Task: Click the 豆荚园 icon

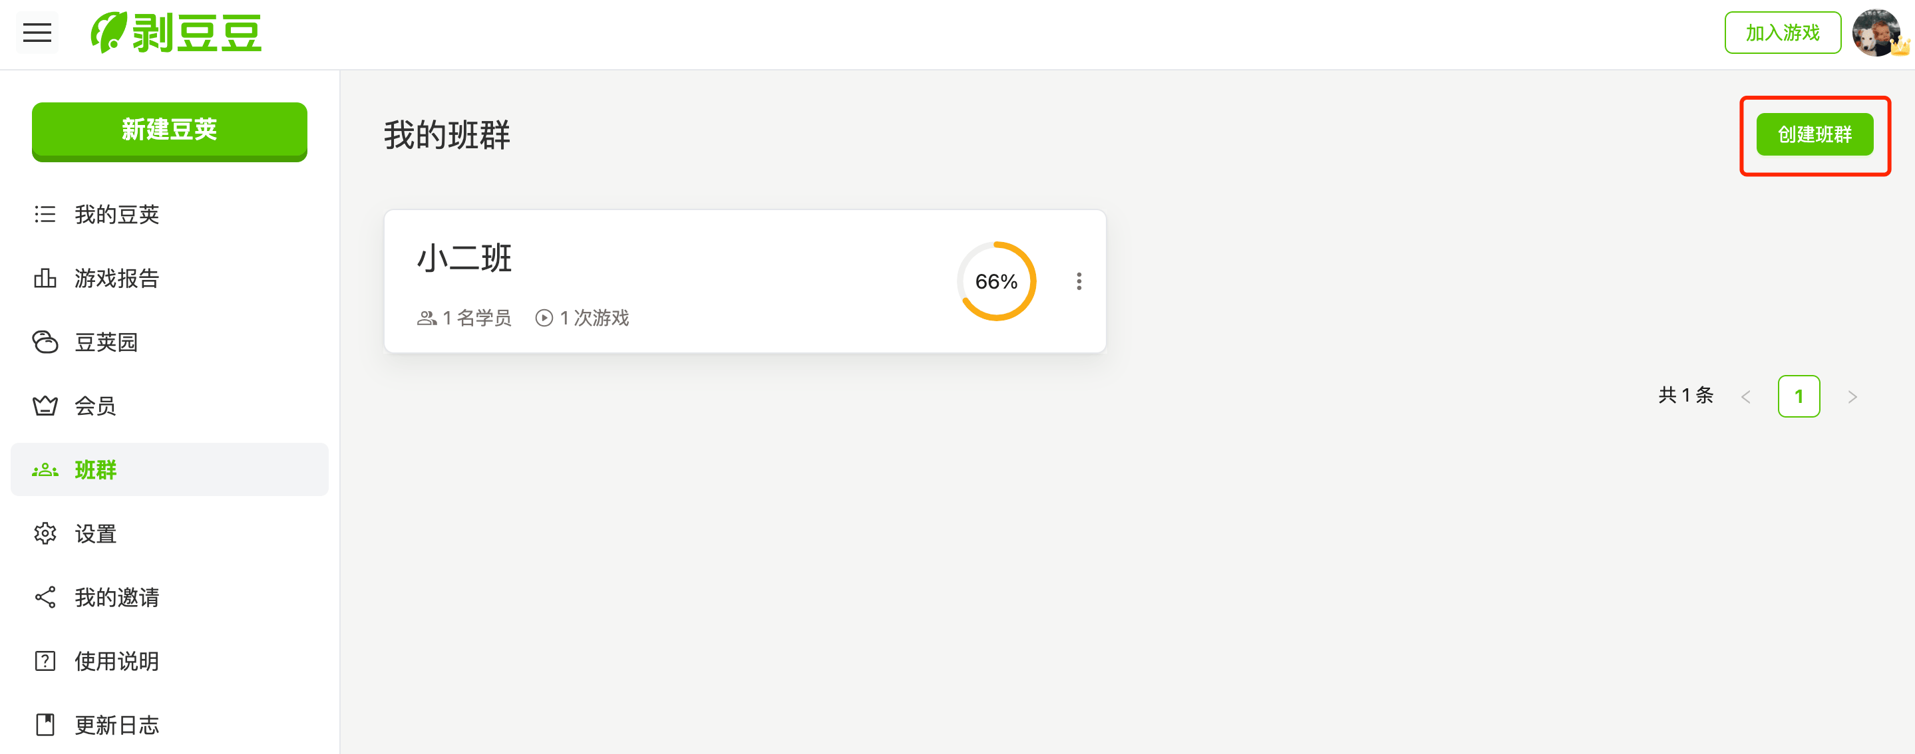Action: (45, 342)
